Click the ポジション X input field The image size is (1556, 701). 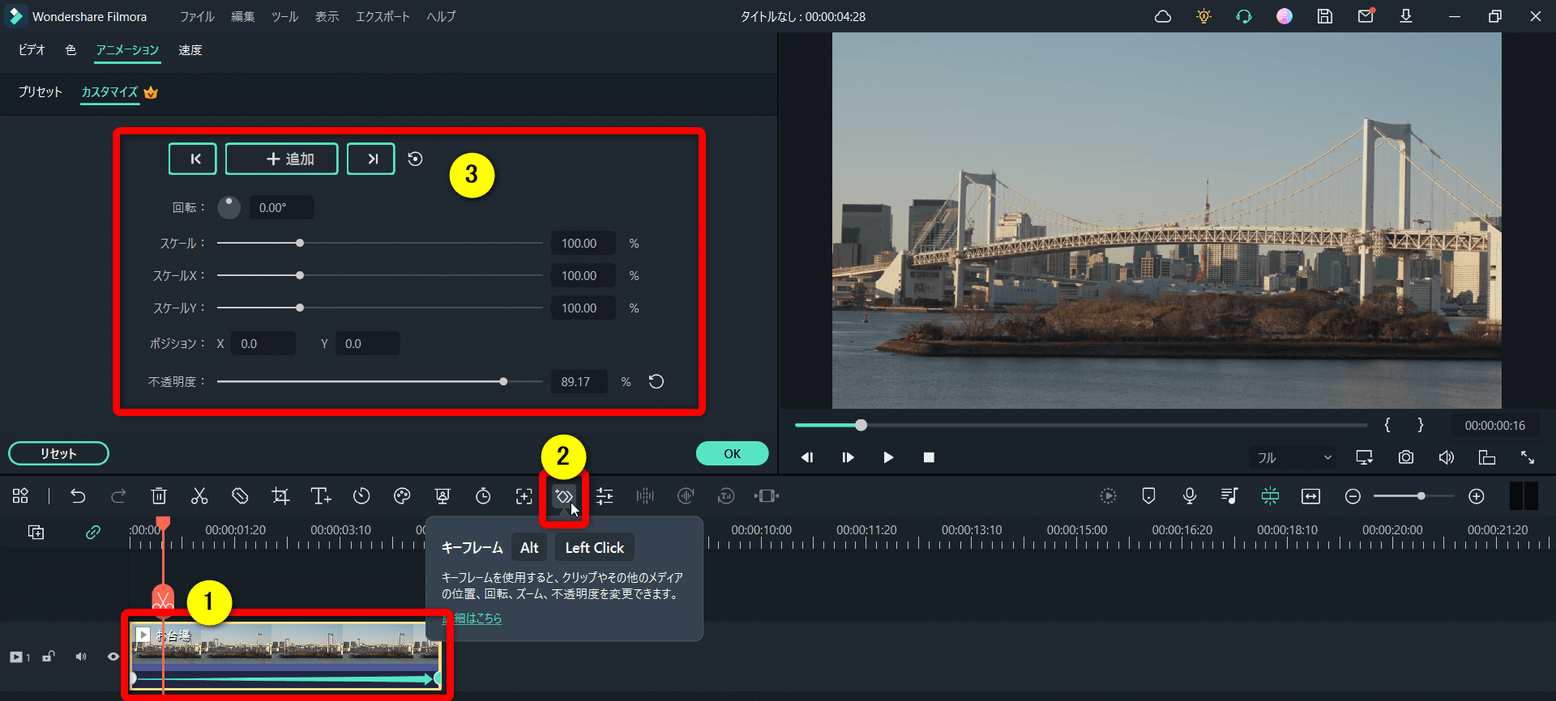pyautogui.click(x=263, y=344)
